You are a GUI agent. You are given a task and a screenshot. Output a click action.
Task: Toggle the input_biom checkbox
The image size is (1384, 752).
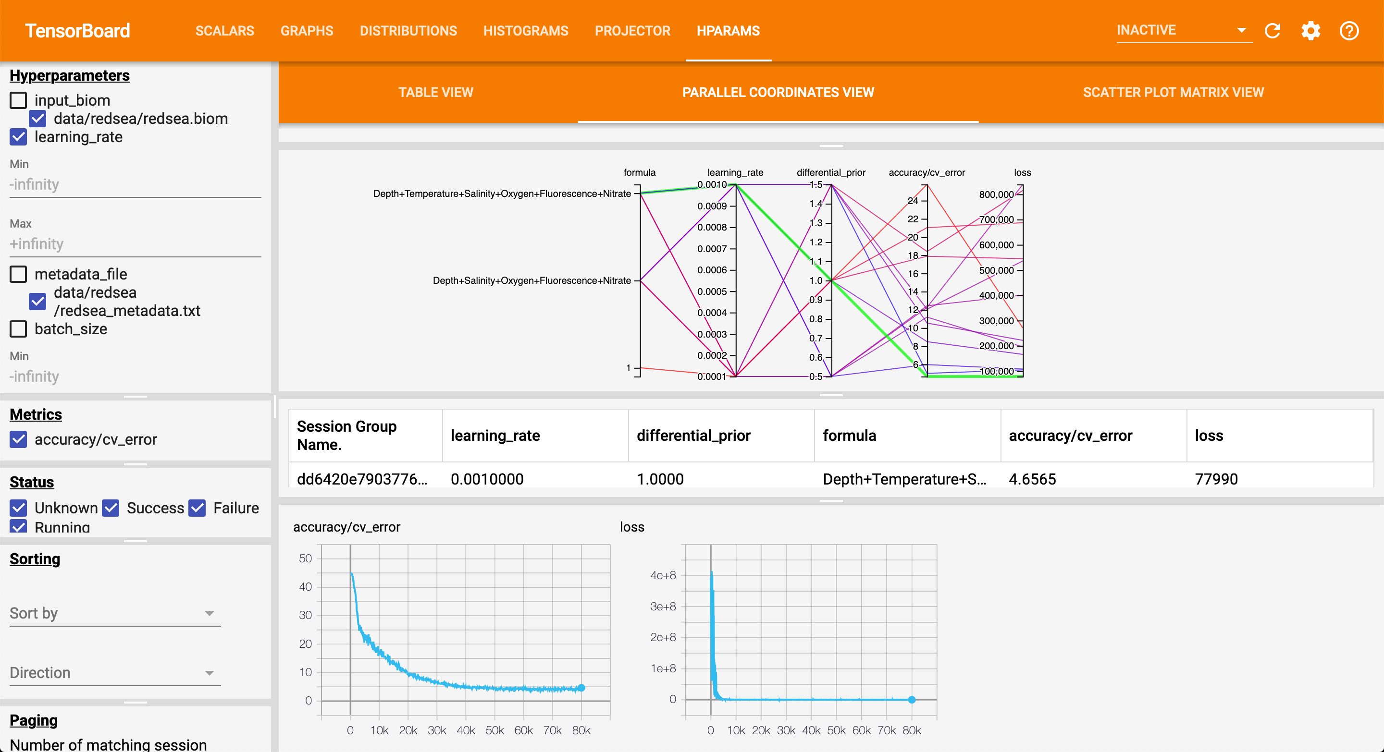(19, 100)
